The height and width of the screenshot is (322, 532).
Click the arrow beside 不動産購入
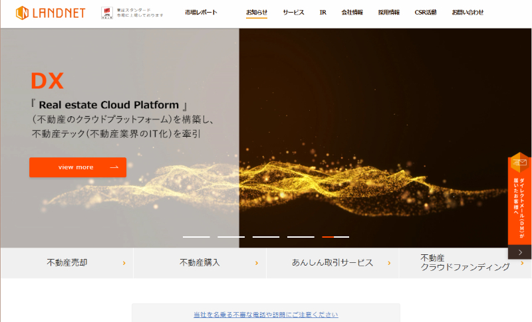click(257, 263)
